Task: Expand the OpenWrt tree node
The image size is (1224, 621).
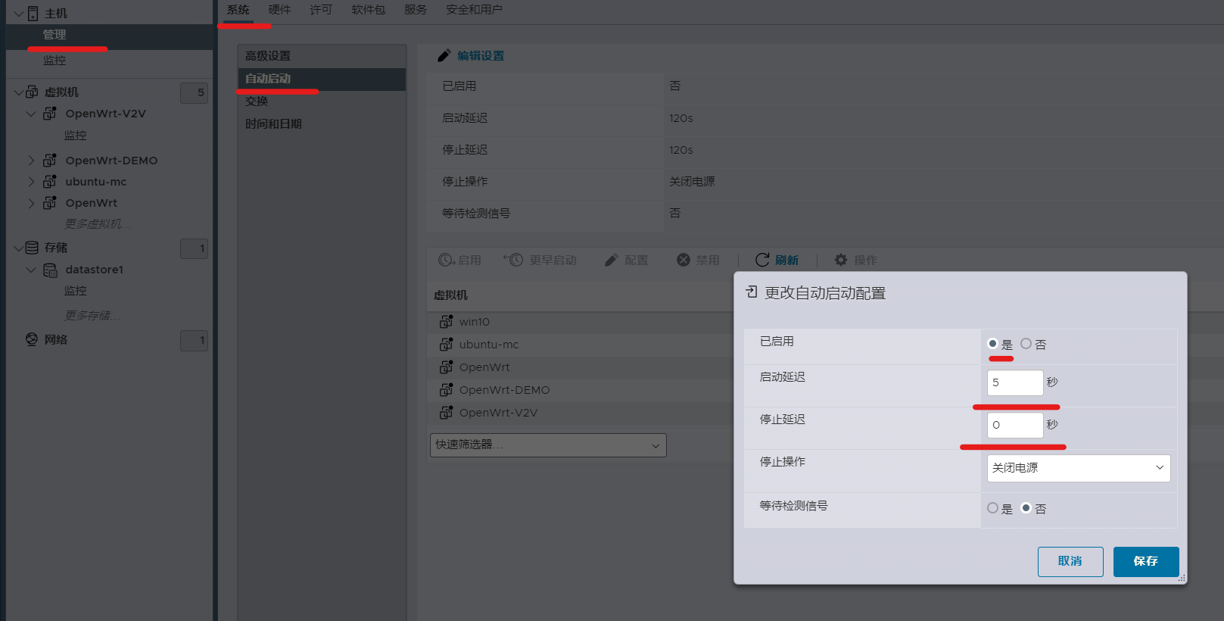Action: [x=31, y=203]
